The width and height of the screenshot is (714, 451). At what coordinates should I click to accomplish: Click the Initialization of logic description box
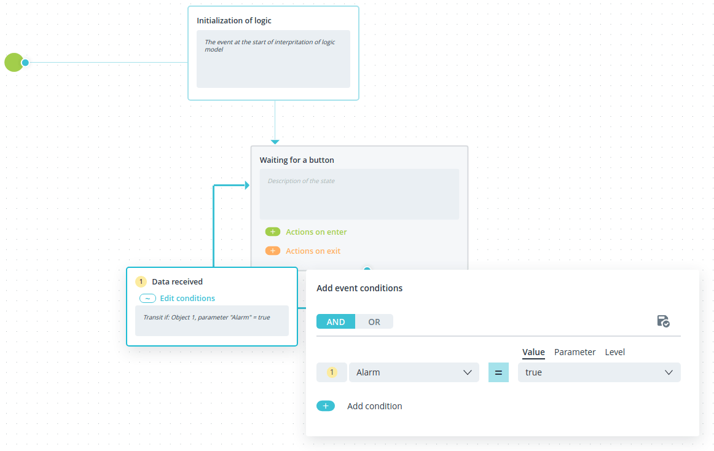click(x=273, y=59)
